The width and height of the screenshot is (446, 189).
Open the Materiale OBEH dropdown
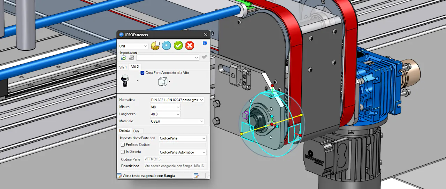[x=177, y=121]
